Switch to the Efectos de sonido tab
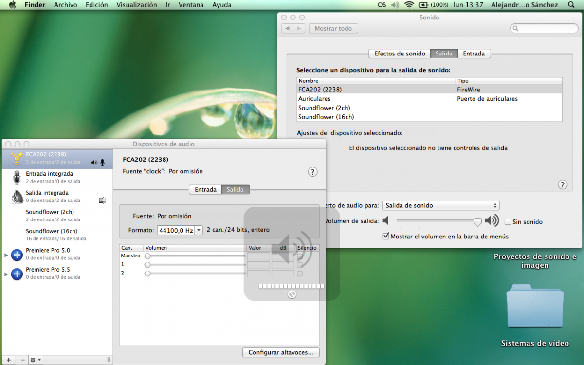Image resolution: width=584 pixels, height=365 pixels. pos(400,54)
